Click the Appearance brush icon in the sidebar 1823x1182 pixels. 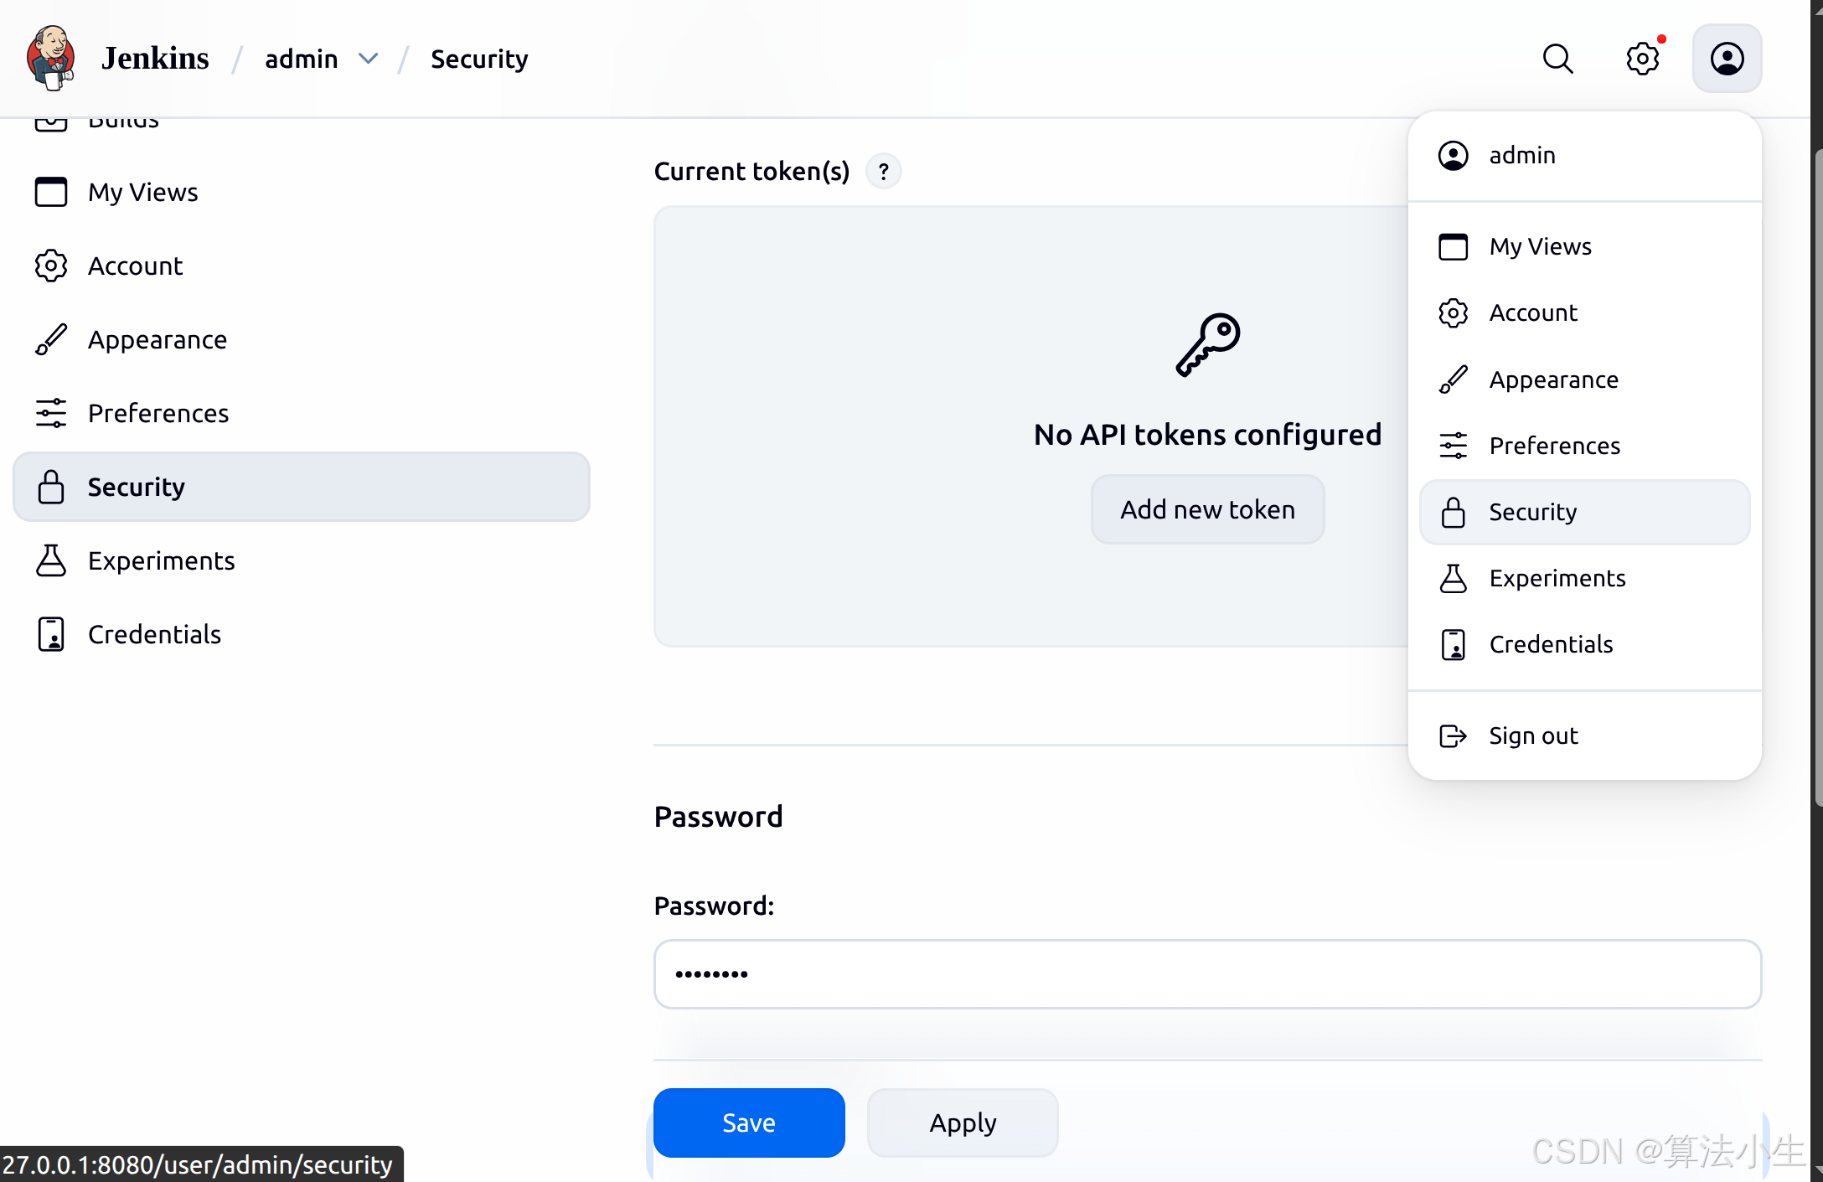[x=51, y=339]
